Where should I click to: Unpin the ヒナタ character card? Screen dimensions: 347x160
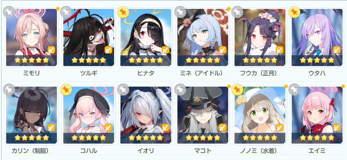(x=123, y=12)
